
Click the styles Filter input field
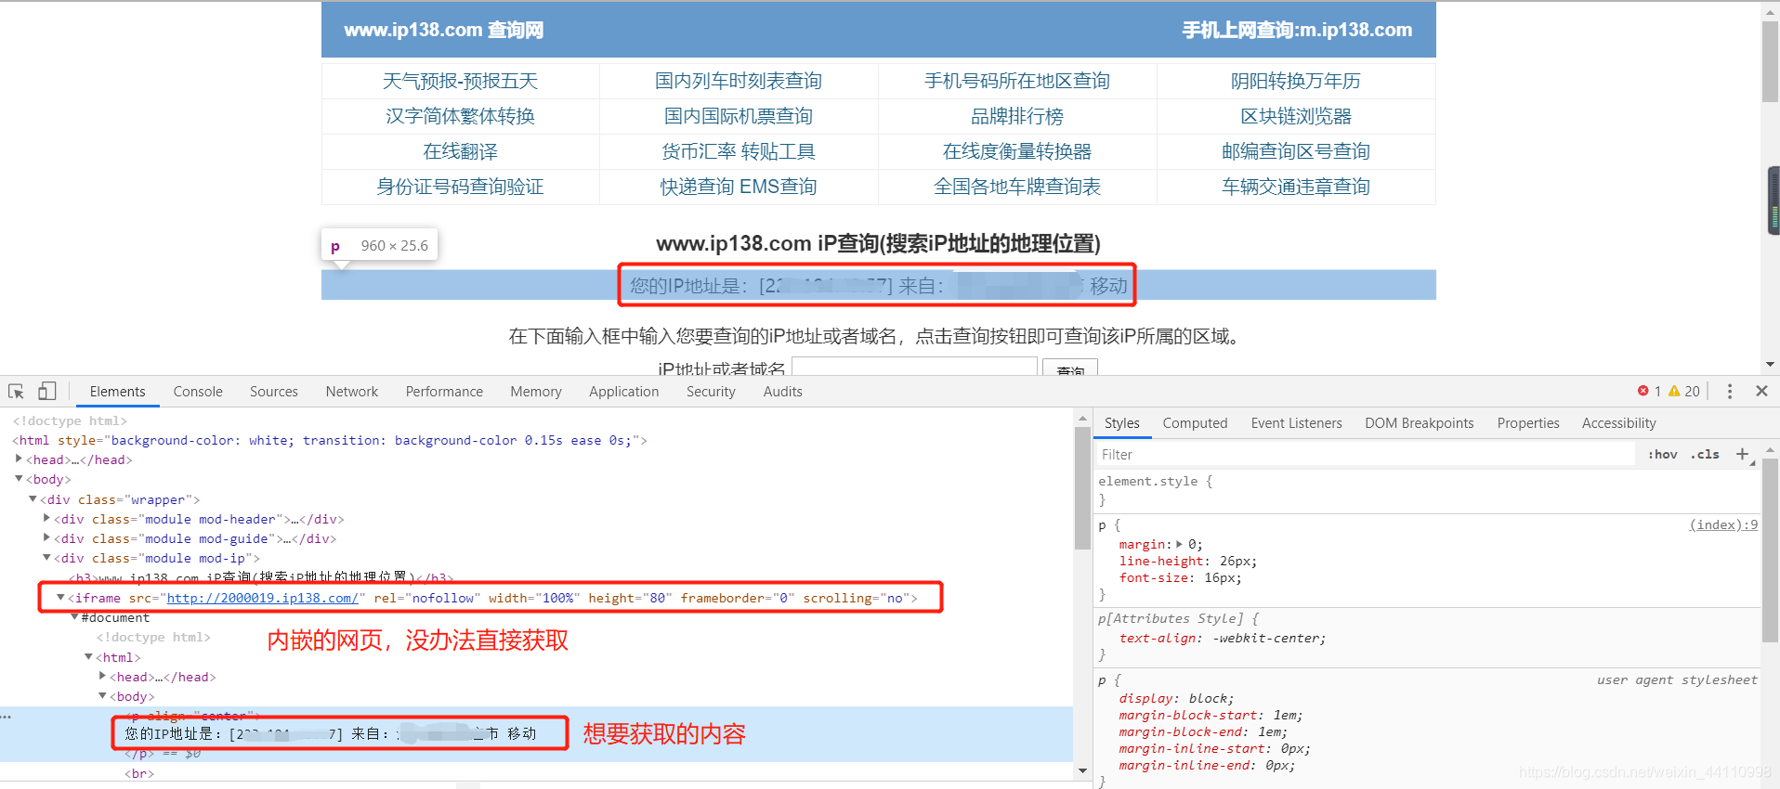pyautogui.click(x=1364, y=454)
